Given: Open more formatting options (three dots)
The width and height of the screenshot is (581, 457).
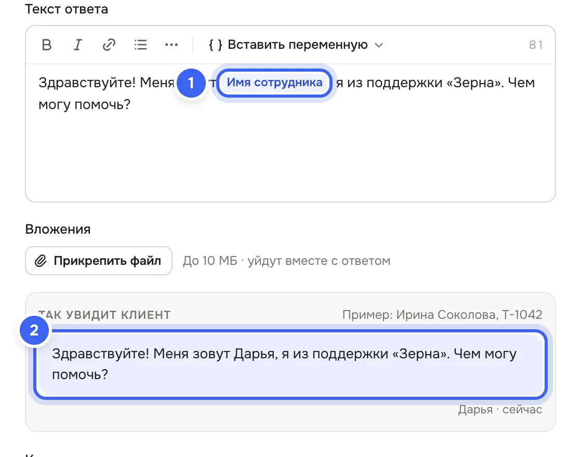Looking at the screenshot, I should point(171,45).
